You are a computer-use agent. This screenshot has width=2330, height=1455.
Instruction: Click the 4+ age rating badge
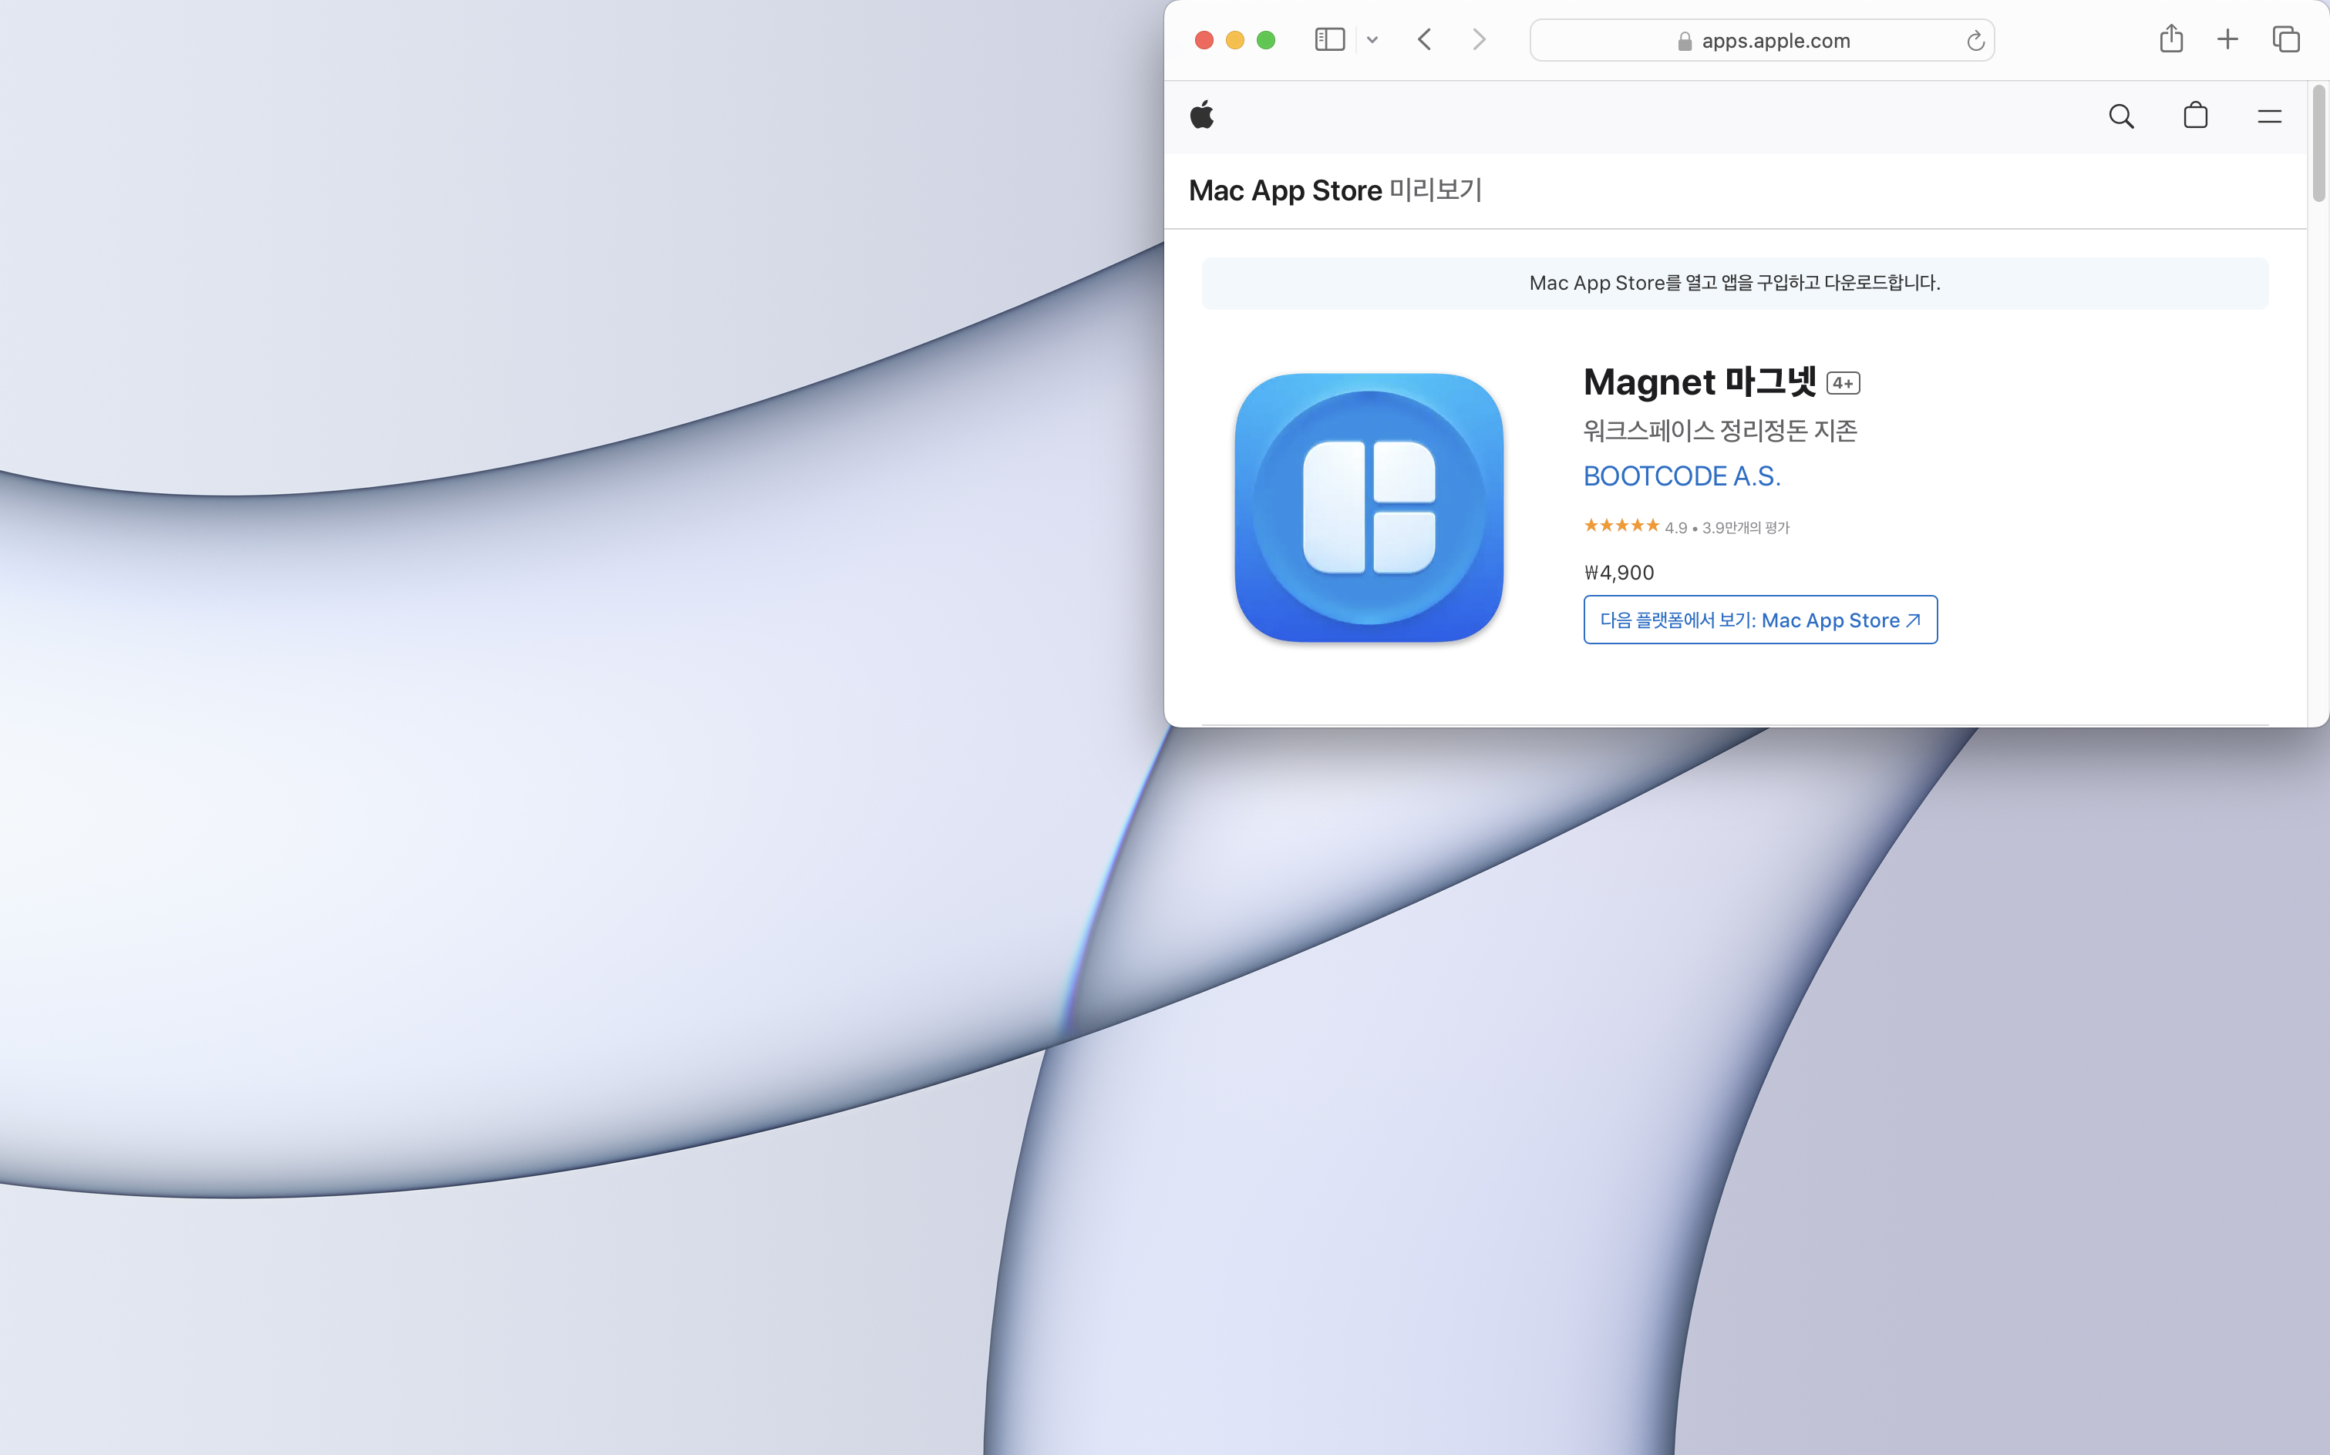1843,383
